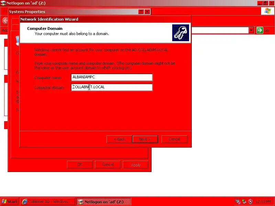Click the first system tray icon

[x=238, y=202]
